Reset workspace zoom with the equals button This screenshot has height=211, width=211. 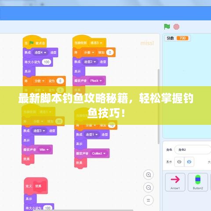(149, 200)
